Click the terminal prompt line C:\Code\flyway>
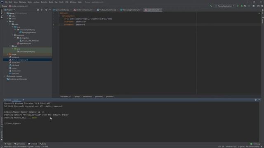This screenshot has height=148, width=264. (x=12, y=123)
